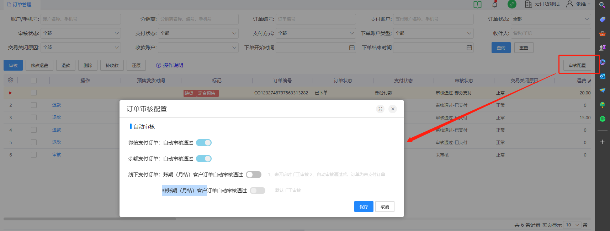Open the 操作说明 link
Image resolution: width=610 pixels, height=231 pixels.
pyautogui.click(x=173, y=65)
